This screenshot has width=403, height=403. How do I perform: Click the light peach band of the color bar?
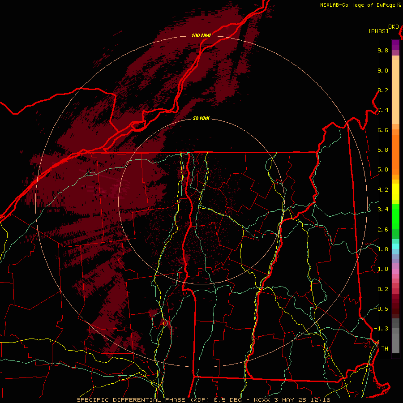click(395, 92)
